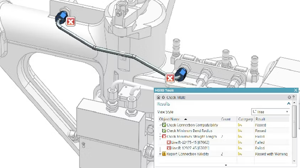Open the help question mark icon

pyautogui.click(x=294, y=97)
